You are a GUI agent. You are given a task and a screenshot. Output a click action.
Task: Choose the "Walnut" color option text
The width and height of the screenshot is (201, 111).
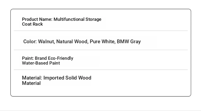46,42
